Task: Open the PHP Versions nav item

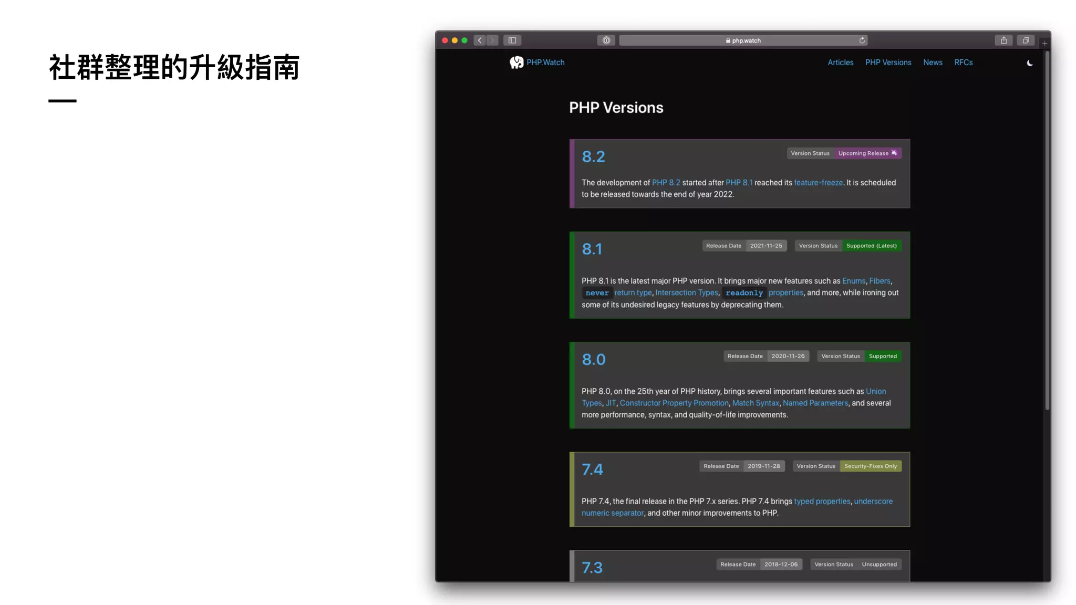Action: [x=888, y=62]
